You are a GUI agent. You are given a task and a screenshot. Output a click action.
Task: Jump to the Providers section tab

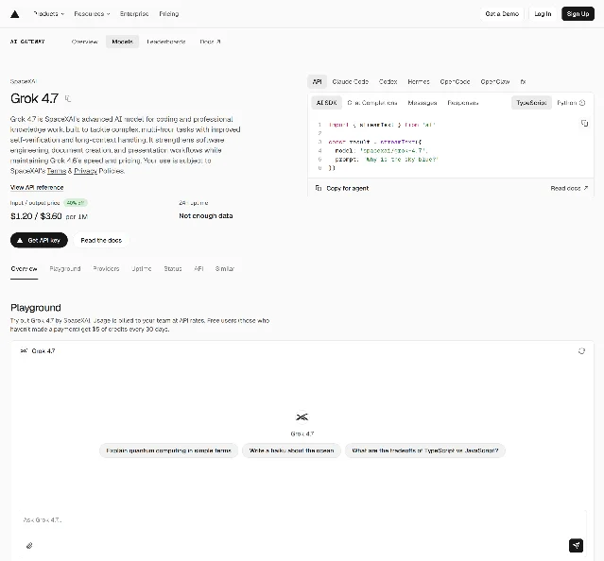coord(106,268)
